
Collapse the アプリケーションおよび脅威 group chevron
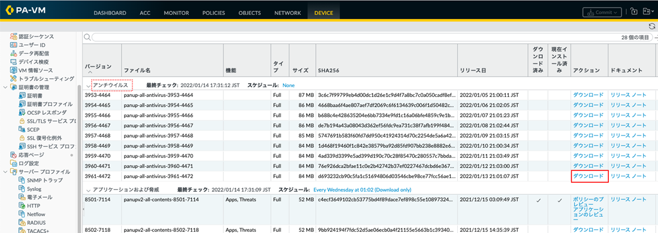[x=88, y=190]
